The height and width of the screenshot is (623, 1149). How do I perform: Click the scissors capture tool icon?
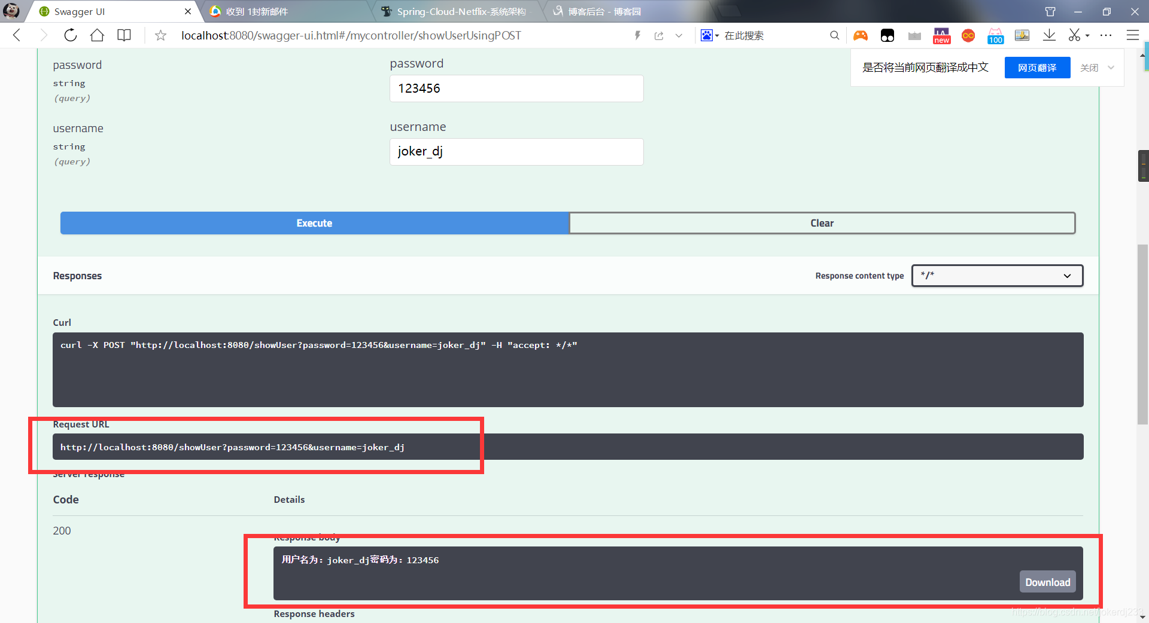click(x=1075, y=35)
